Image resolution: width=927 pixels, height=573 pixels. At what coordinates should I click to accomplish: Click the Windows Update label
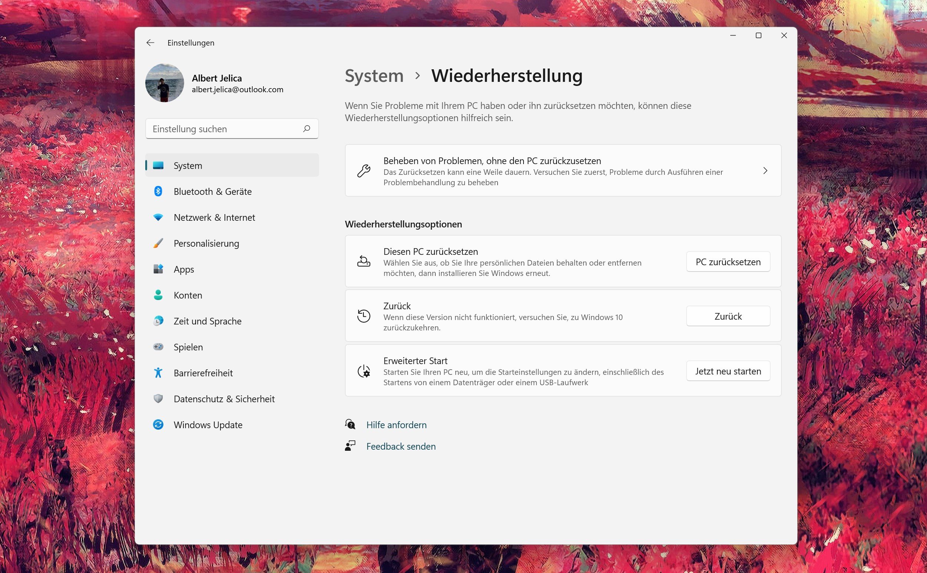pos(208,425)
